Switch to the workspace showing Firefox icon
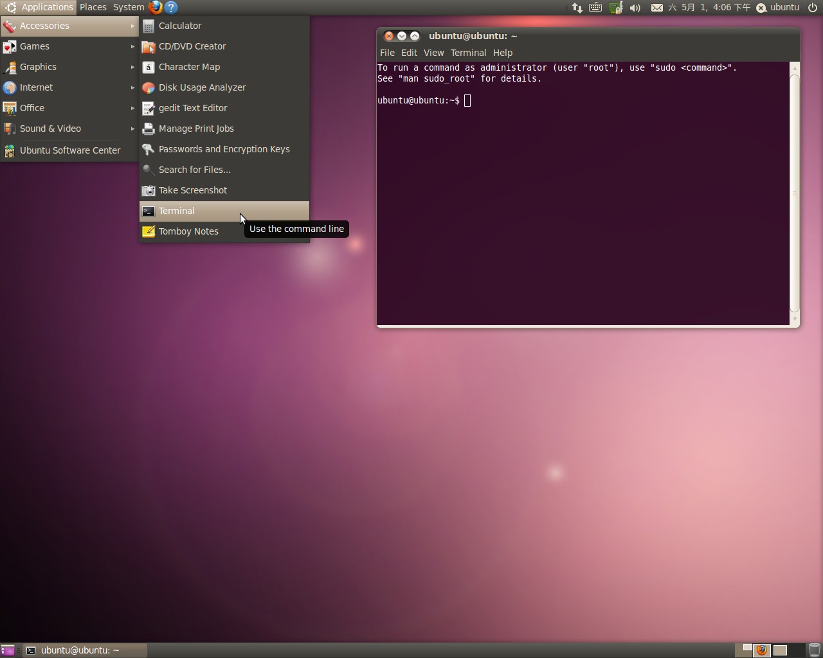Screen dimensions: 823x658 pos(762,650)
